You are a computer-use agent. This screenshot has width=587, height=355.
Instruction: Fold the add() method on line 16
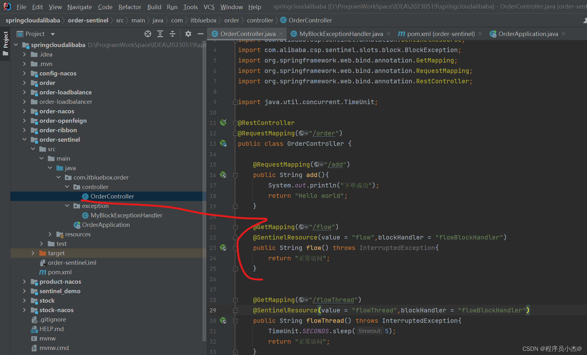[235, 175]
